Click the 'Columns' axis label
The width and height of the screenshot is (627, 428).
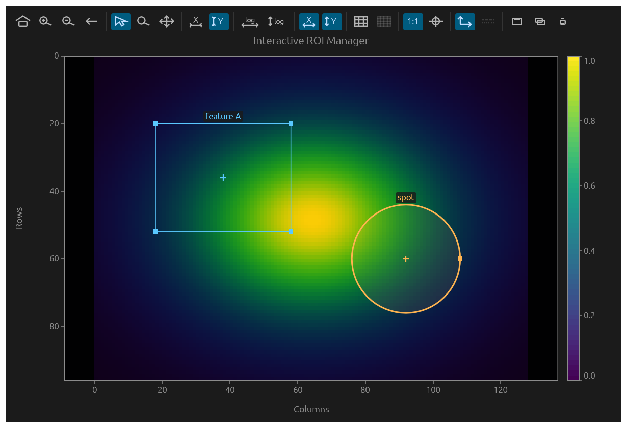tap(311, 409)
